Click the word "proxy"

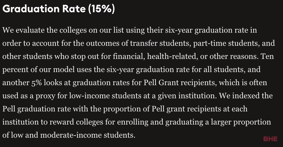45,96
